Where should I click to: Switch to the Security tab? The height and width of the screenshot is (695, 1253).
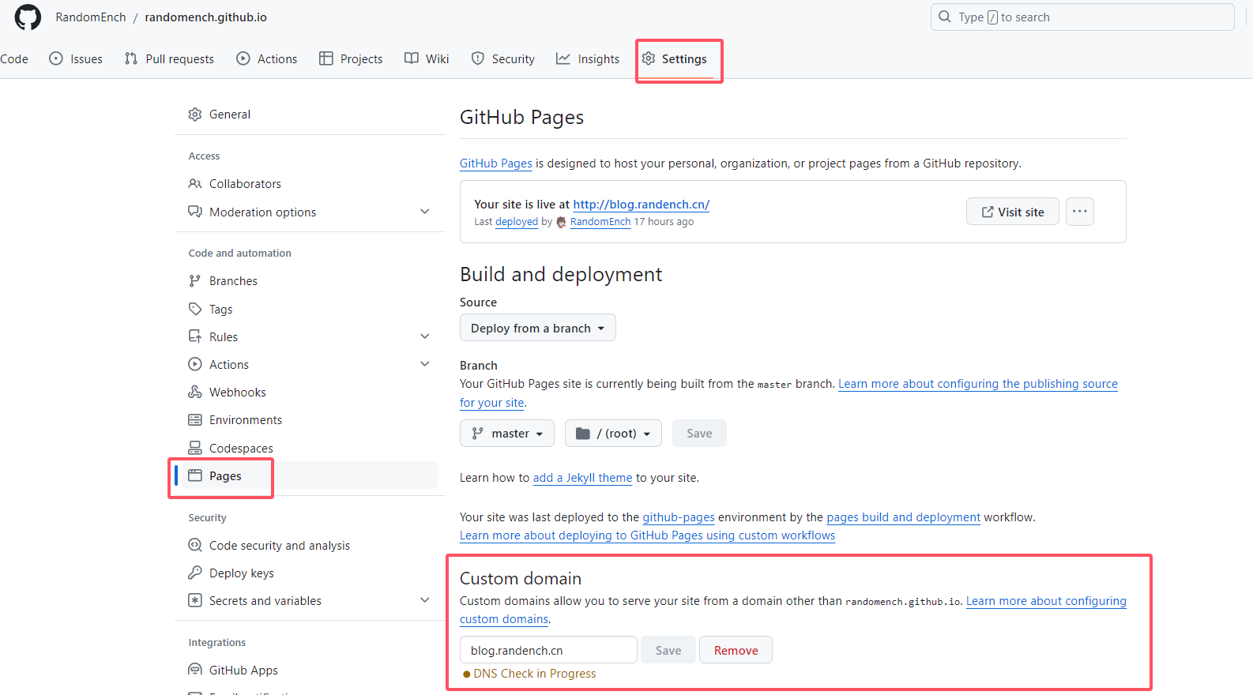[503, 59]
